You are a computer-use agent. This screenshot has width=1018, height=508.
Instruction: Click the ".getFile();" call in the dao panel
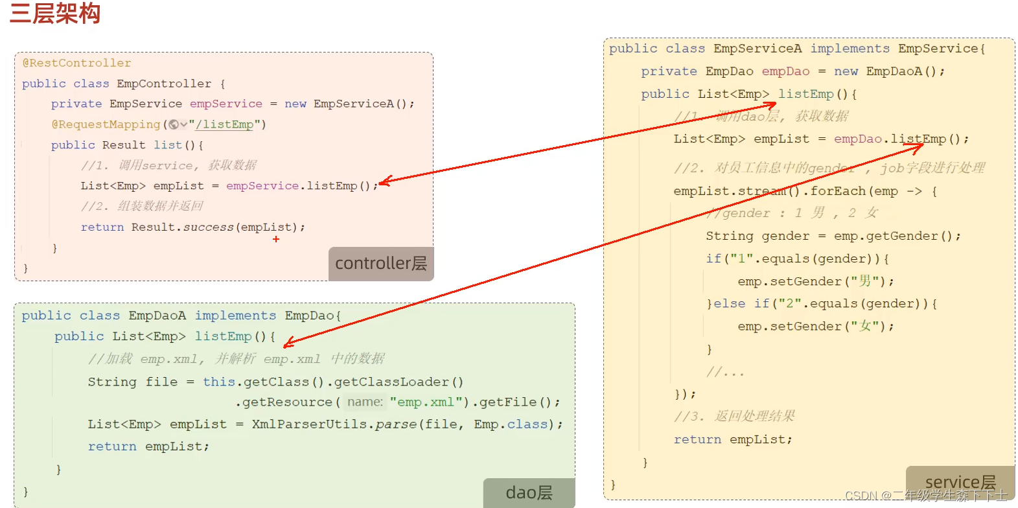point(516,402)
